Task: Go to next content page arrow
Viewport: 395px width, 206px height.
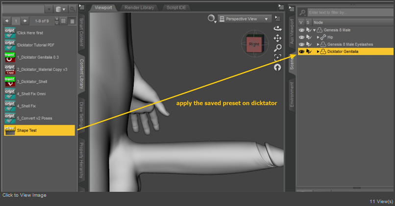Action: click(x=25, y=21)
